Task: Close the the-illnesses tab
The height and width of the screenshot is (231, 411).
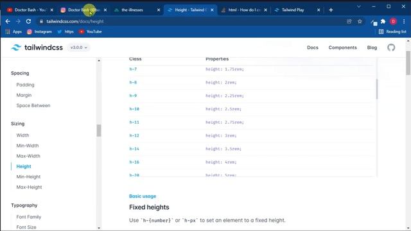Action: pos(159,10)
